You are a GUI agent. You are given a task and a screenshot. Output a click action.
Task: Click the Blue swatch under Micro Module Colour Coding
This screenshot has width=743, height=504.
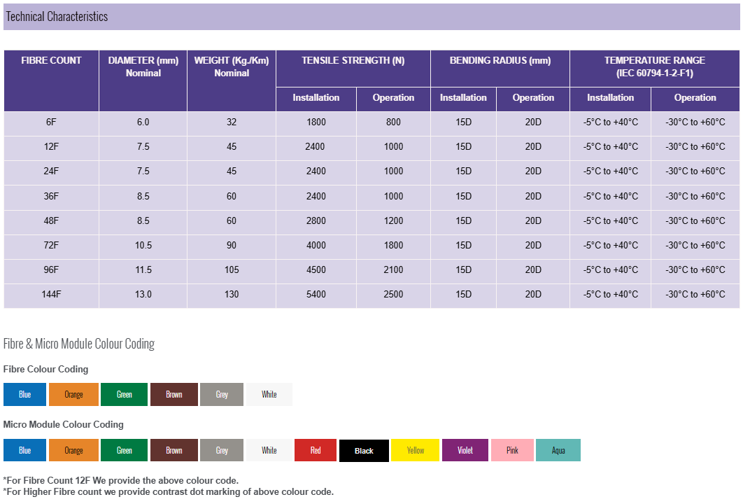24,450
